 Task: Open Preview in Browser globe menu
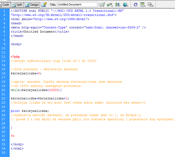(x=125, y=5)
